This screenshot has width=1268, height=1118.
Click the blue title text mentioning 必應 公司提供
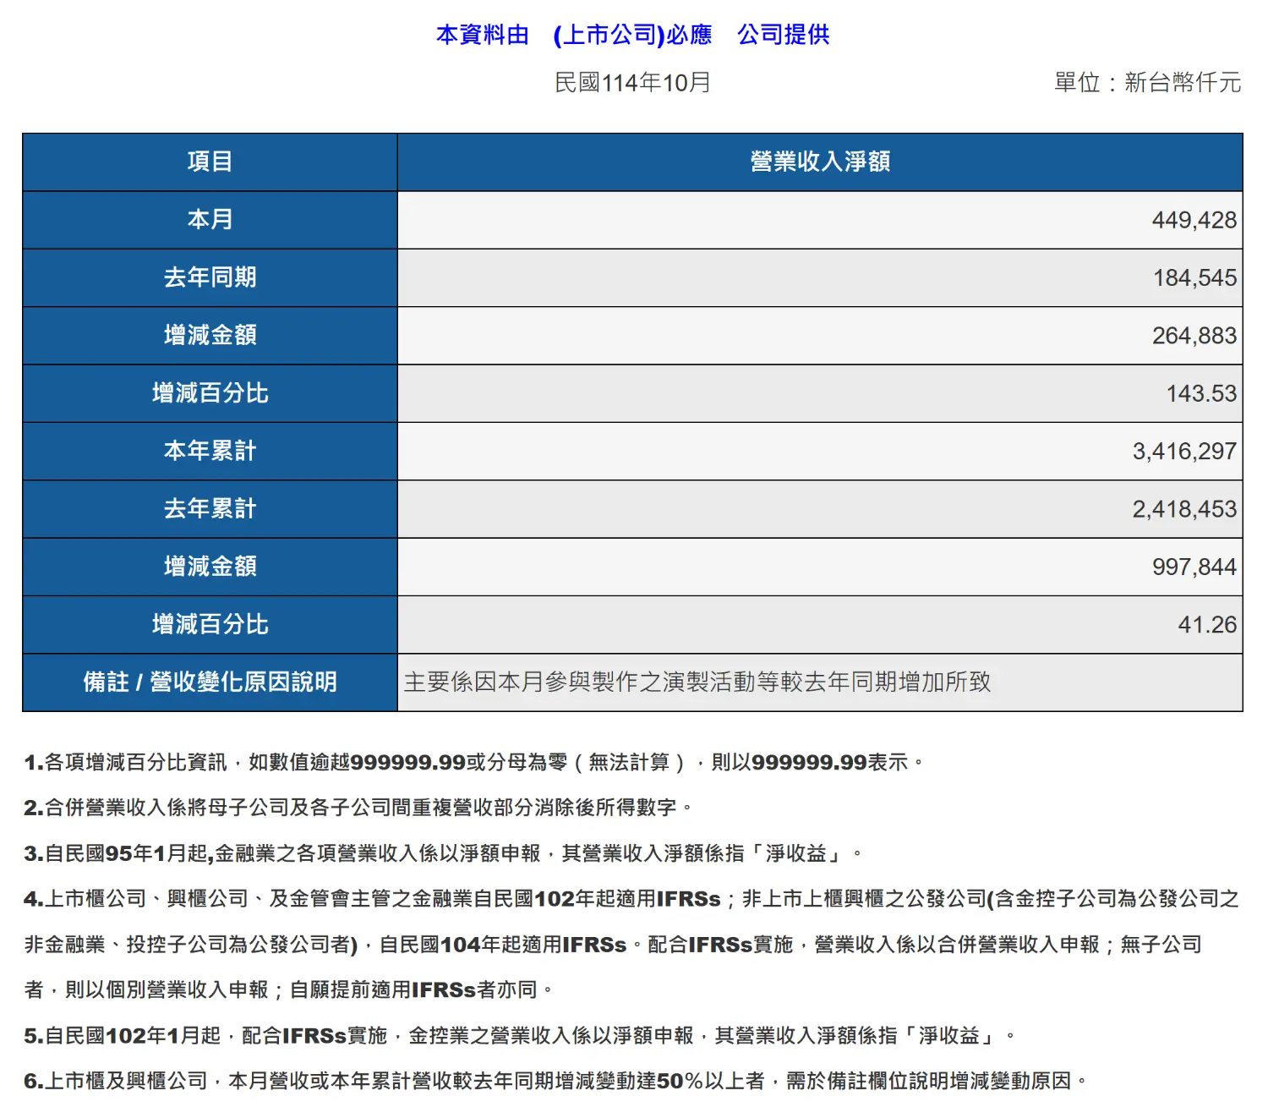tap(632, 35)
